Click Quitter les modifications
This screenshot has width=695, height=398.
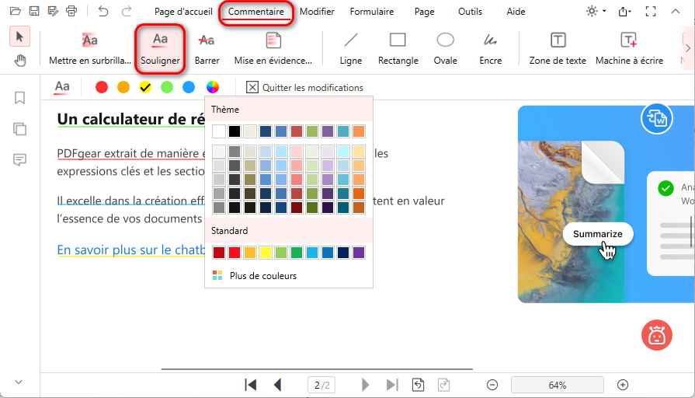[x=305, y=87]
